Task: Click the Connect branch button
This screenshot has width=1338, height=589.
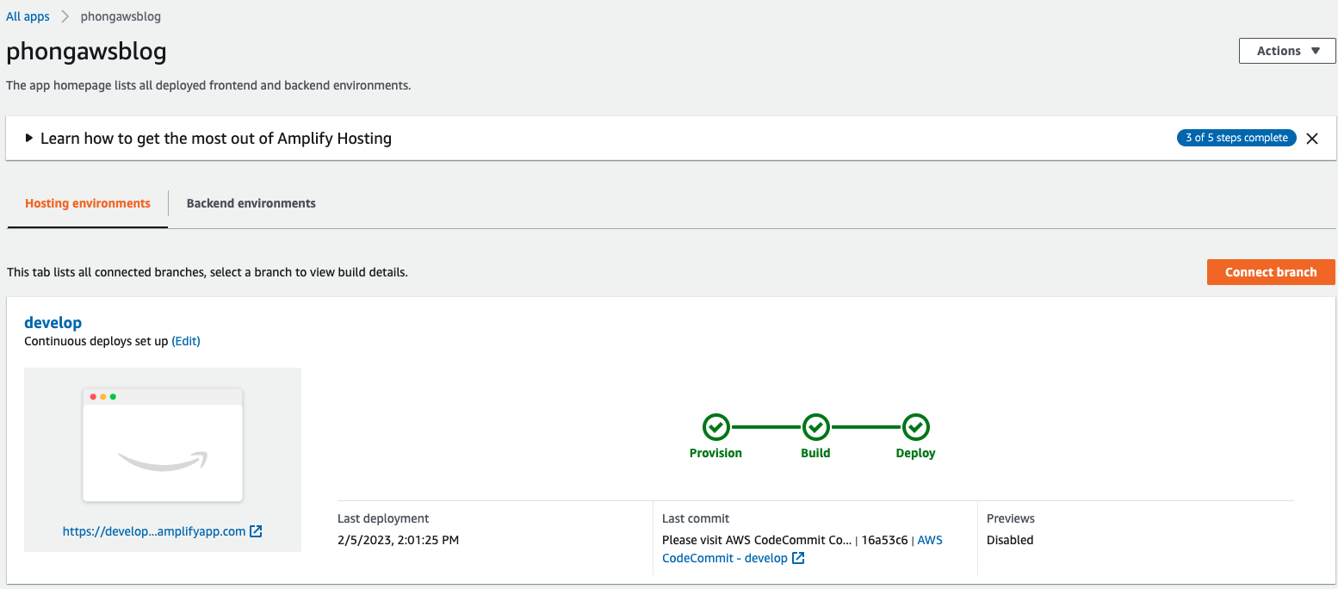Action: point(1270,272)
